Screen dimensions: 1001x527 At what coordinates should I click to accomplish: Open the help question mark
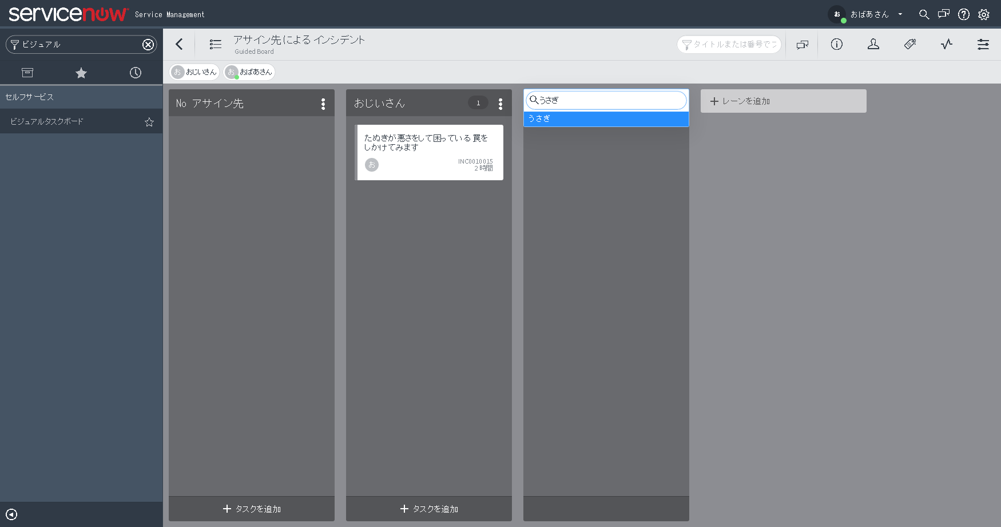(964, 14)
